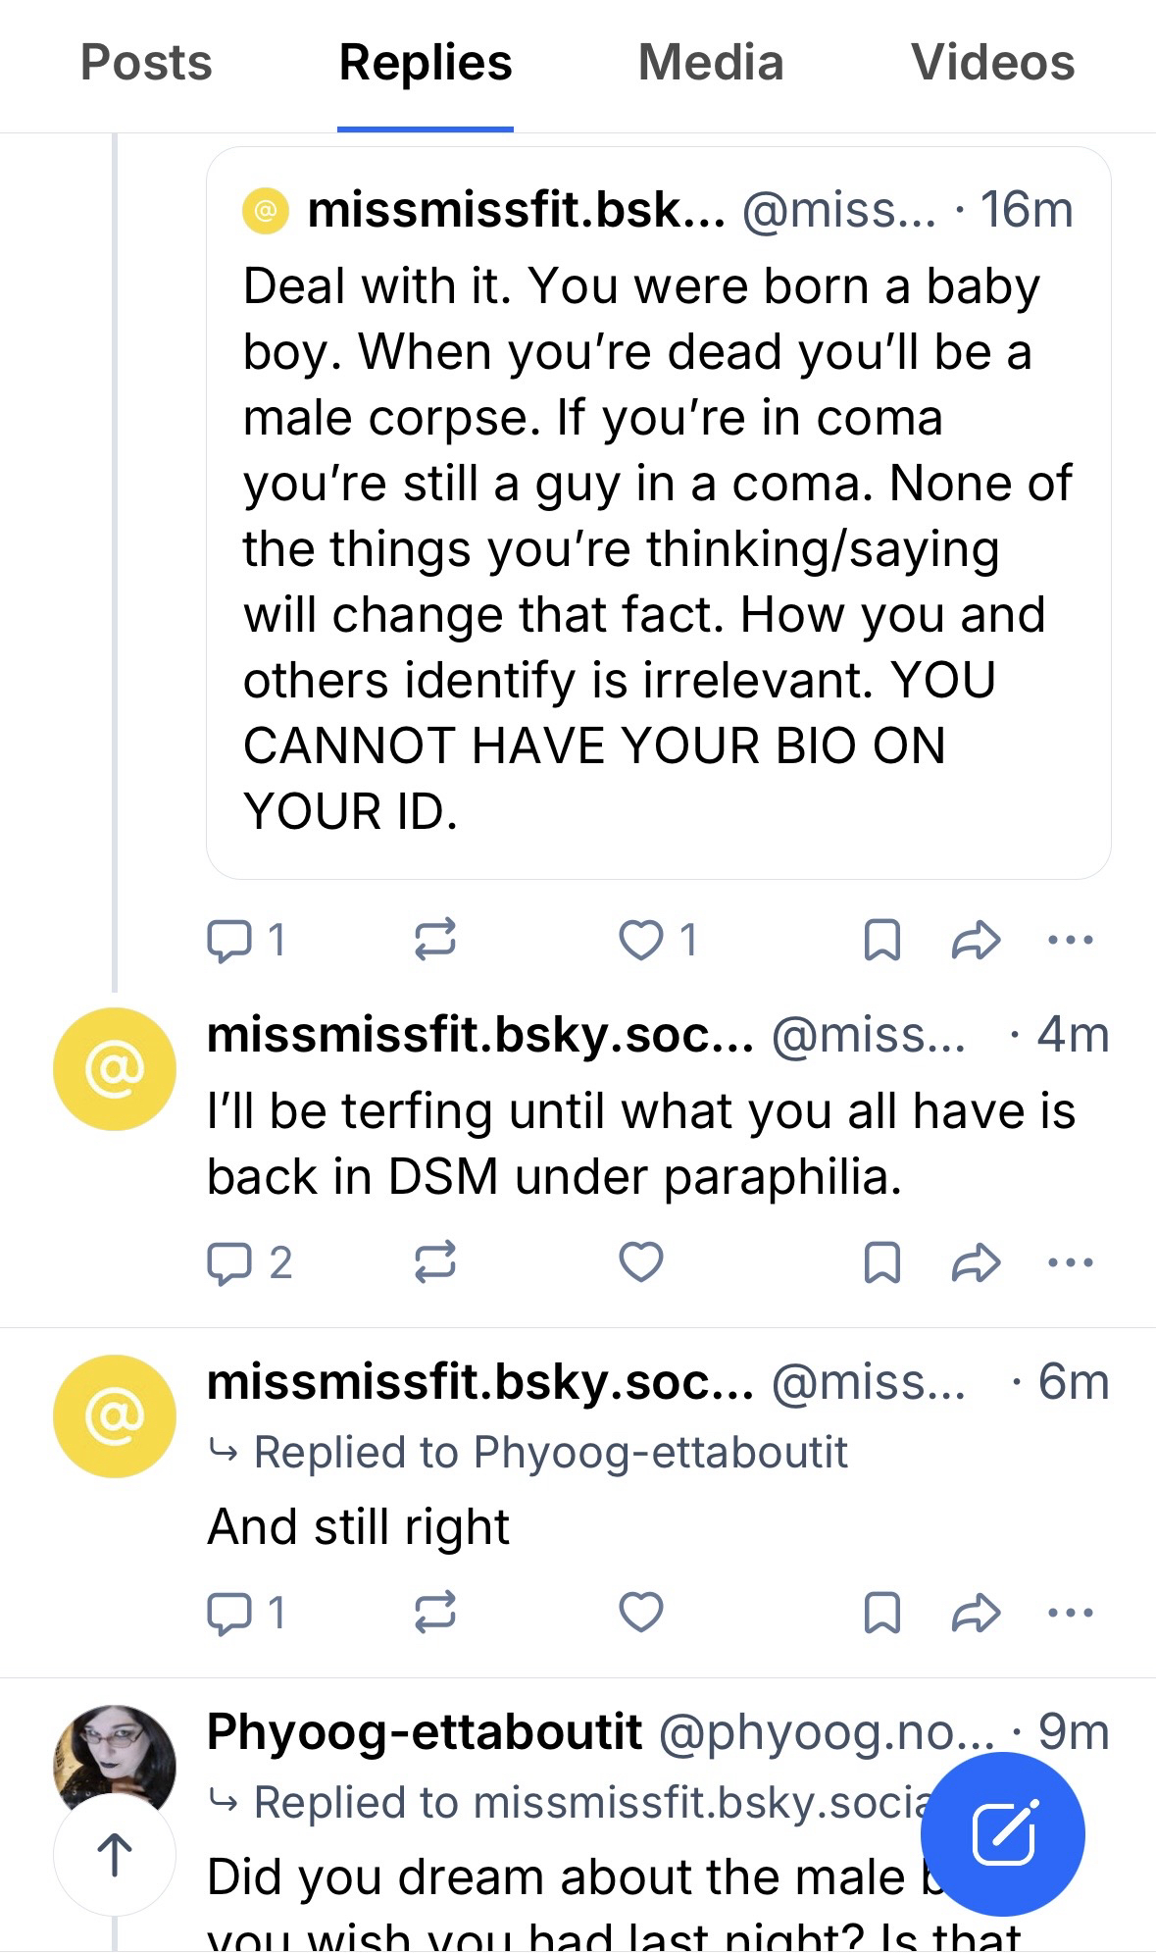1156x1953 pixels.
Task: Open the Media tab
Action: pyautogui.click(x=710, y=63)
